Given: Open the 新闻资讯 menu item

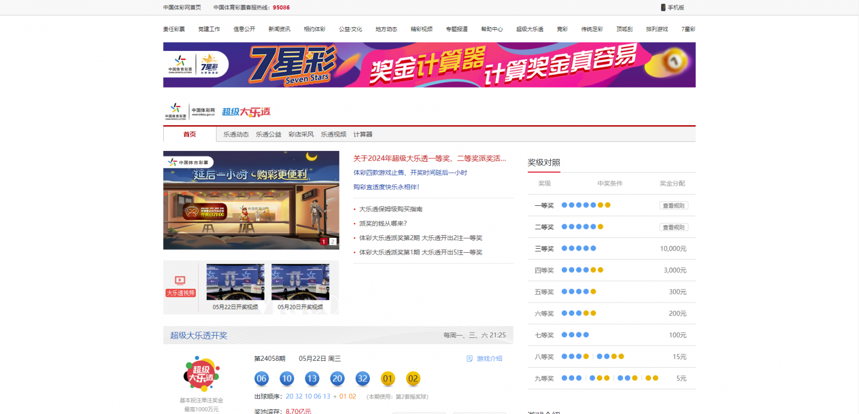Looking at the screenshot, I should point(279,29).
